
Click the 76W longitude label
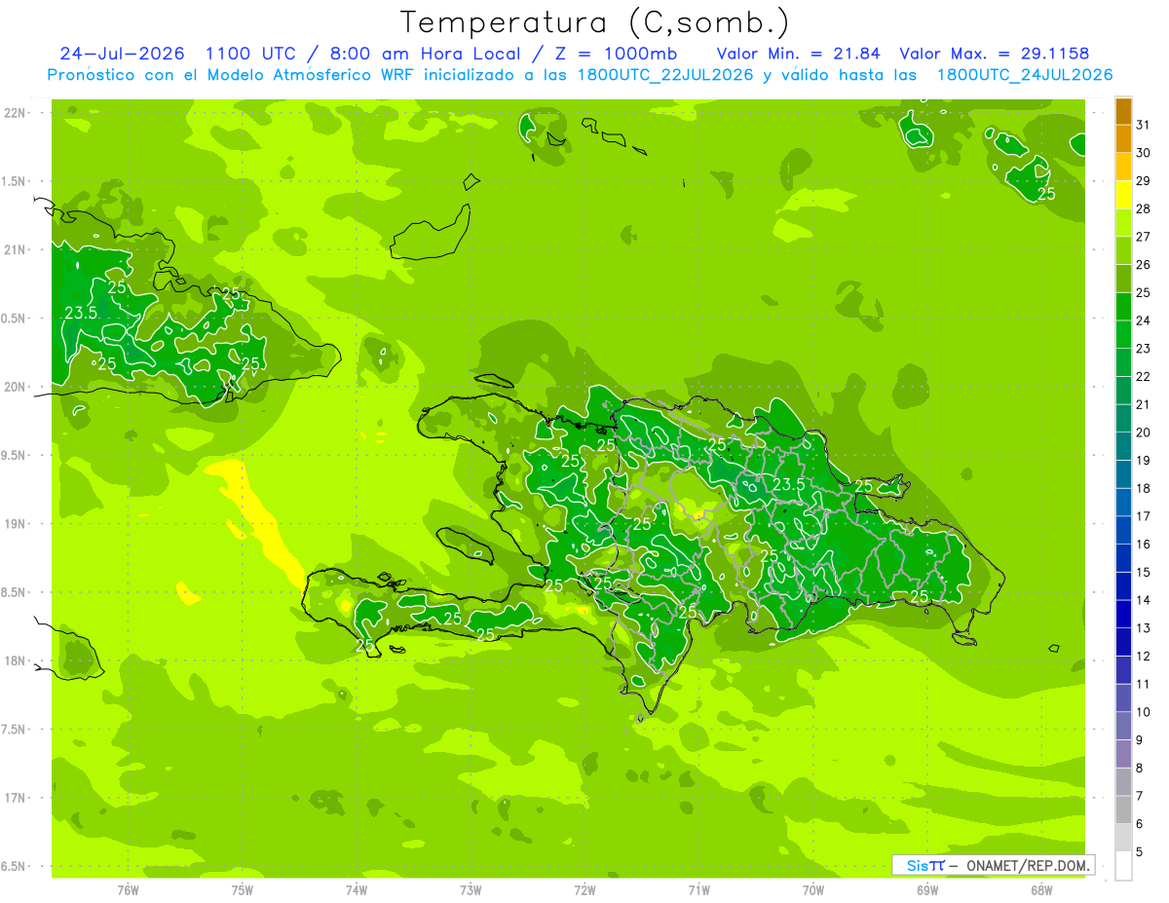point(128,890)
